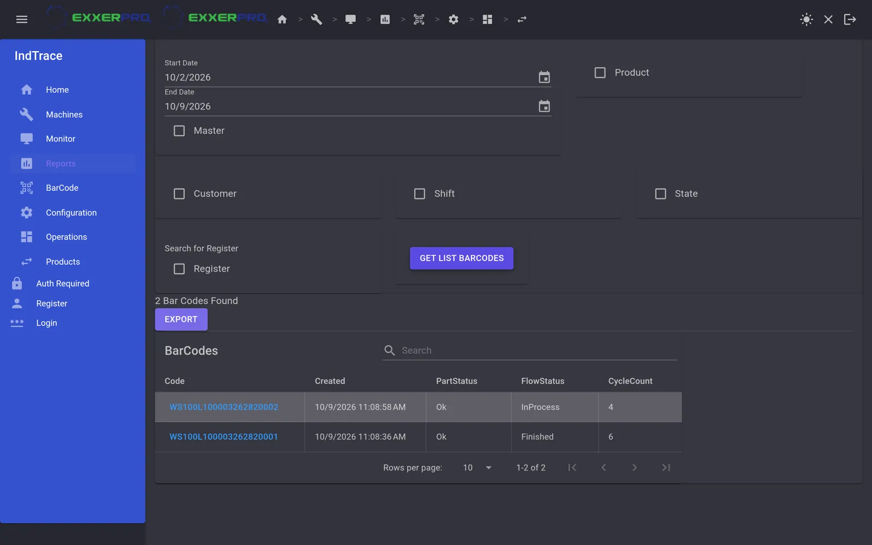This screenshot has height=545, width=872.
Task: Click the BarCodes Search field
Action: click(x=538, y=350)
